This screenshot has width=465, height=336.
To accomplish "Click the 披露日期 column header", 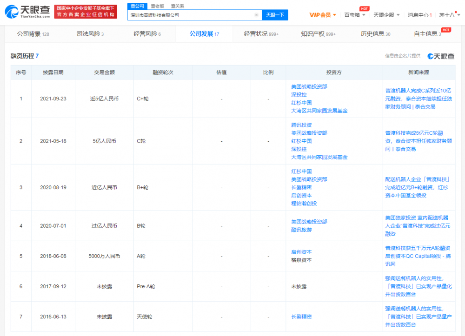I will pyautogui.click(x=53, y=72).
